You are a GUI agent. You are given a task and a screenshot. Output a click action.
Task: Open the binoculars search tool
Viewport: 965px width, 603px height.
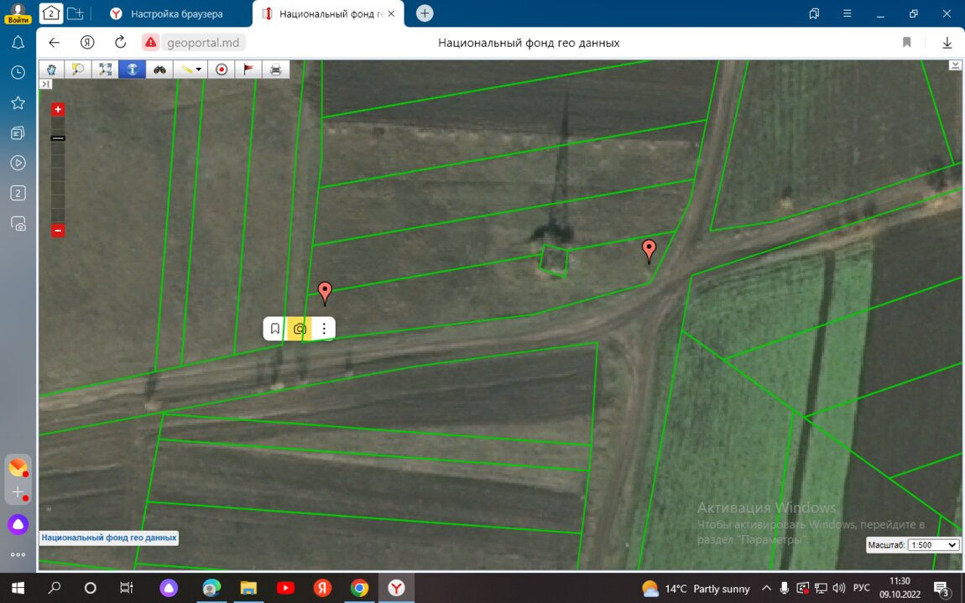pos(159,70)
